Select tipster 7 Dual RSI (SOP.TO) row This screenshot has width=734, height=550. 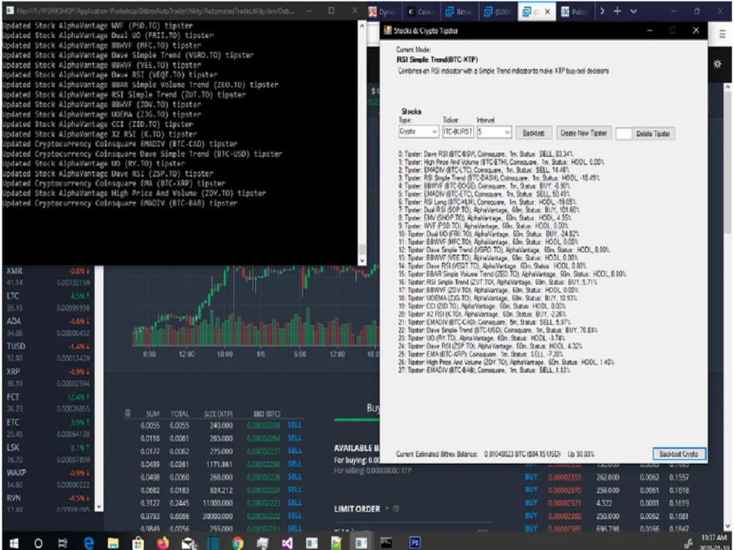(x=489, y=210)
